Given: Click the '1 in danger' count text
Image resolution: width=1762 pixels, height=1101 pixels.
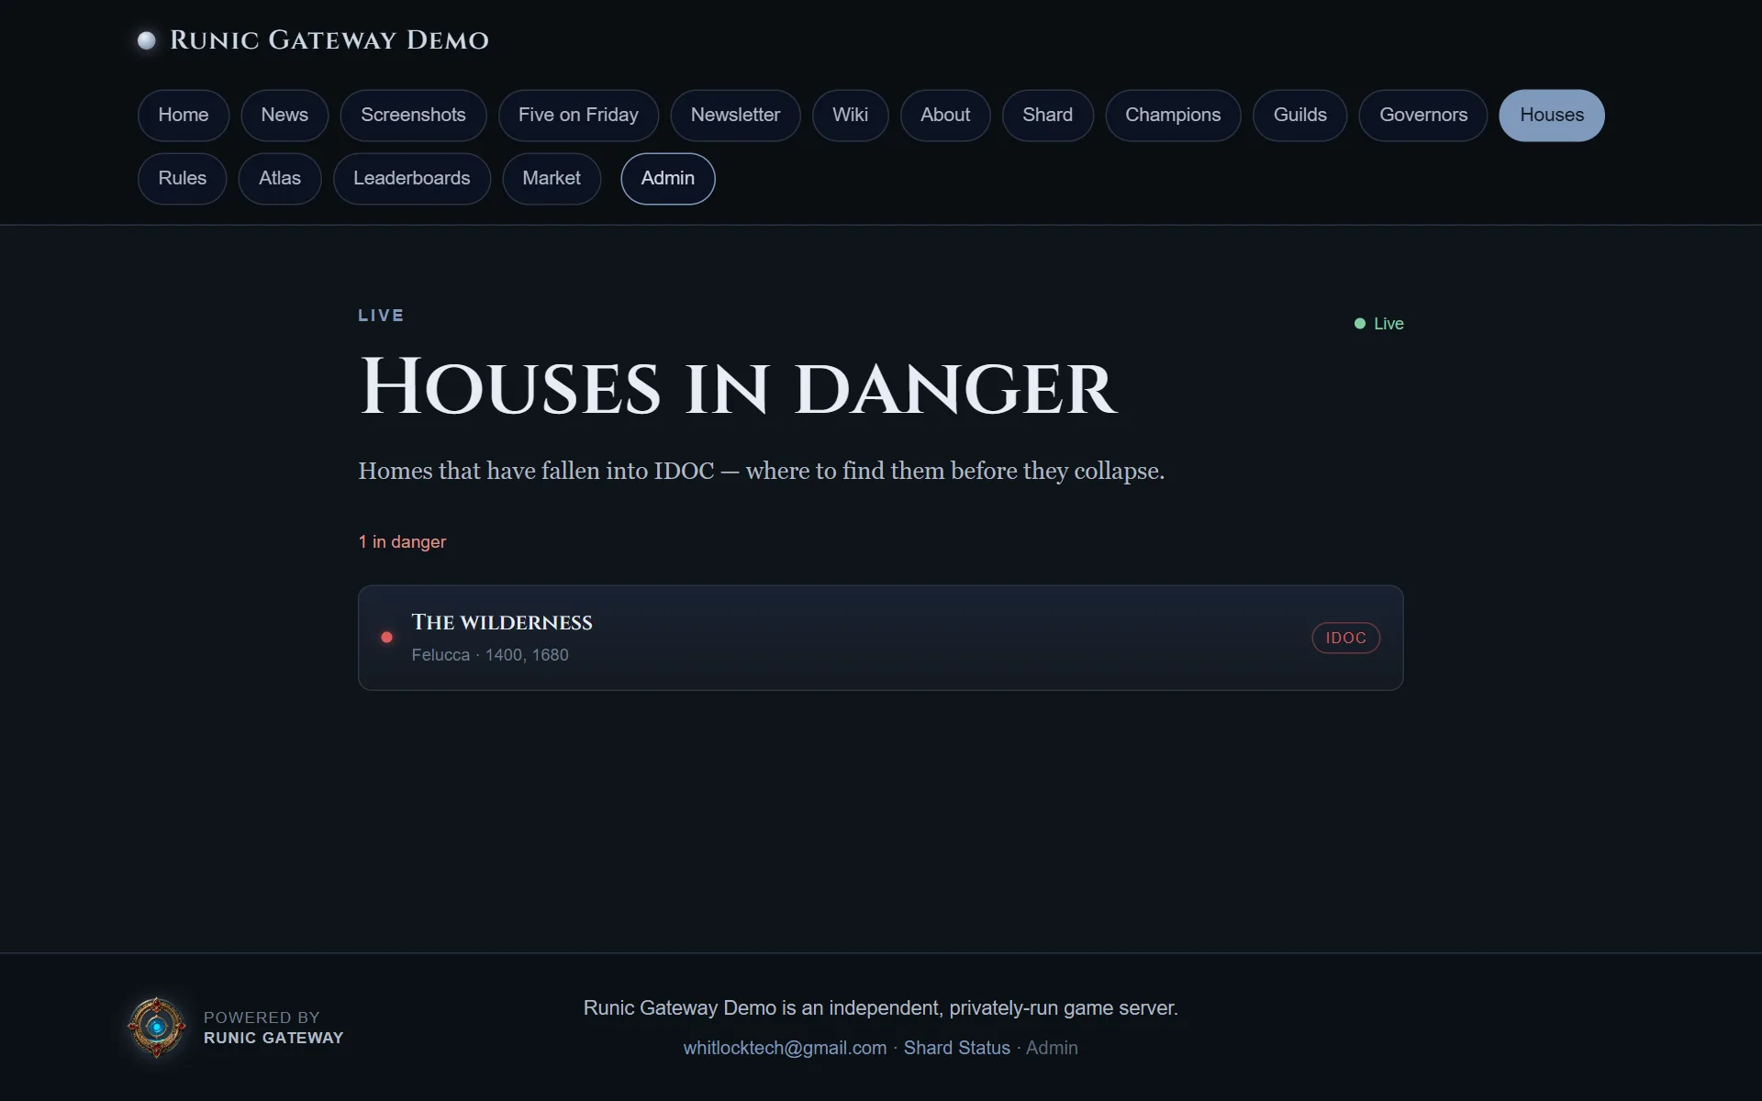Looking at the screenshot, I should pos(402,542).
